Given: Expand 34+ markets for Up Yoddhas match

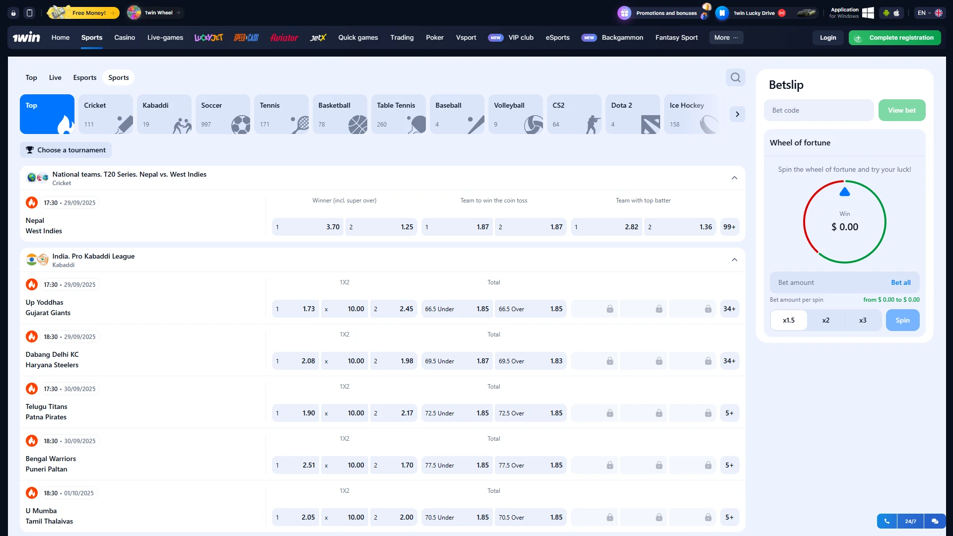Looking at the screenshot, I should [x=729, y=309].
